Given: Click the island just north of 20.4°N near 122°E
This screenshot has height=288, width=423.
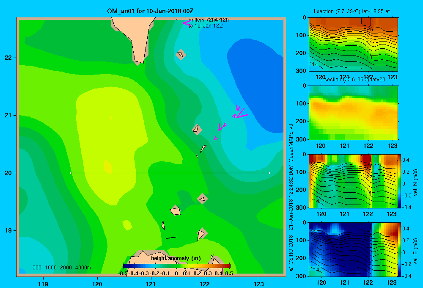Looking at the screenshot, I should [x=203, y=148].
